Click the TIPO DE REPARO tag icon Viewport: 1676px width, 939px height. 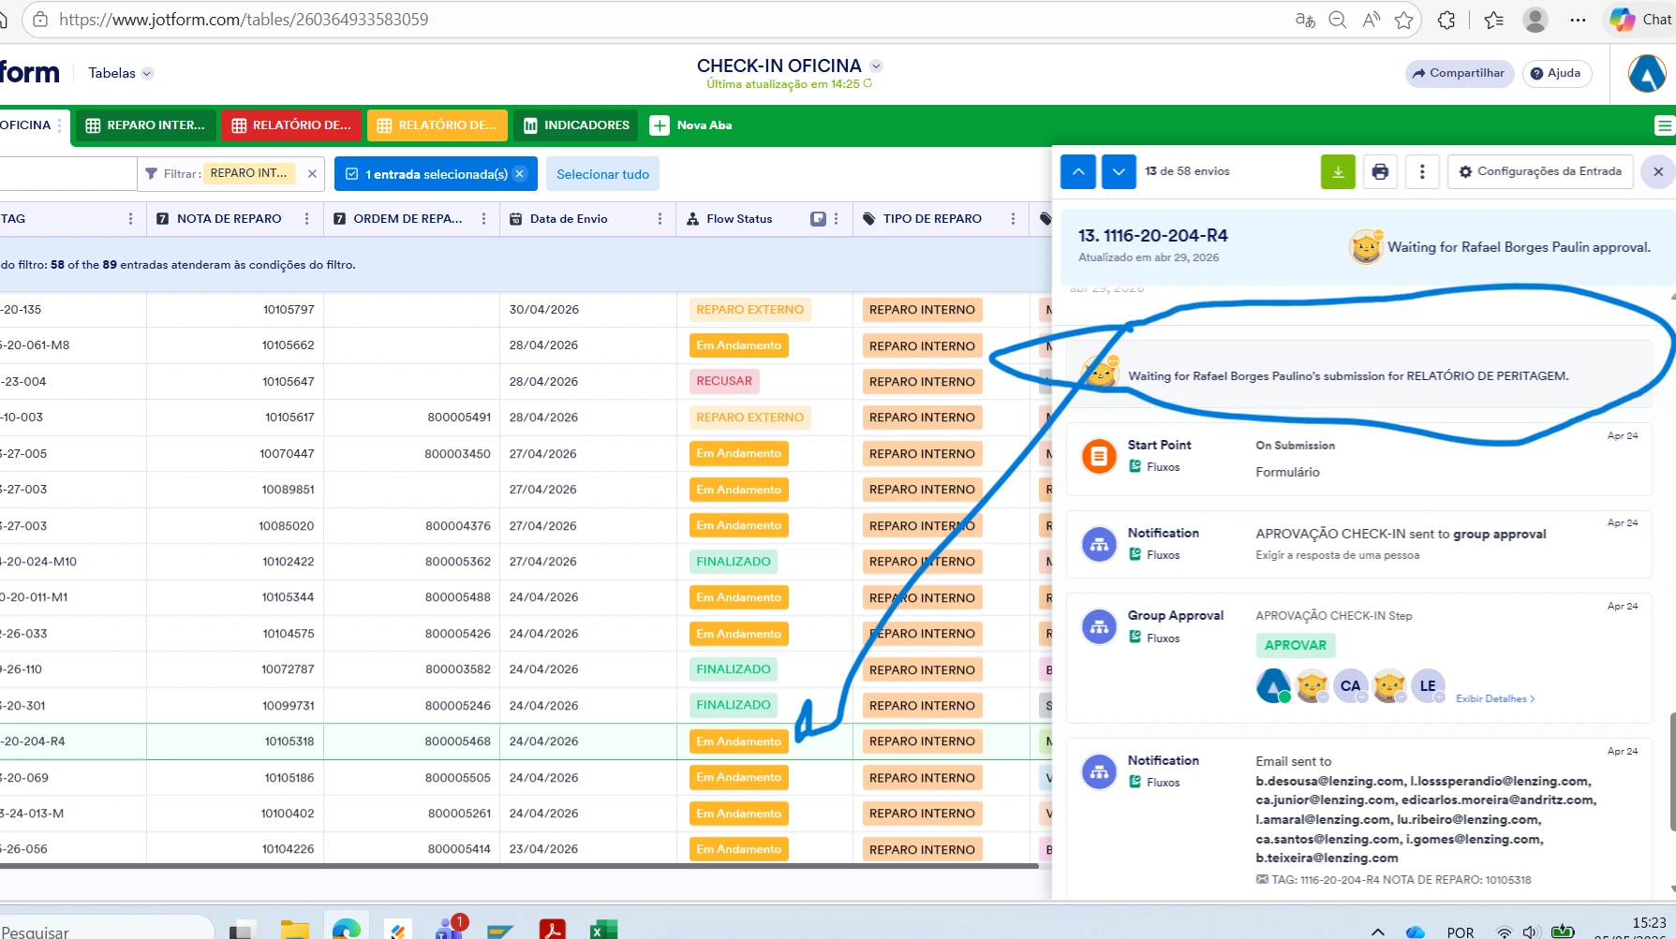tap(869, 219)
